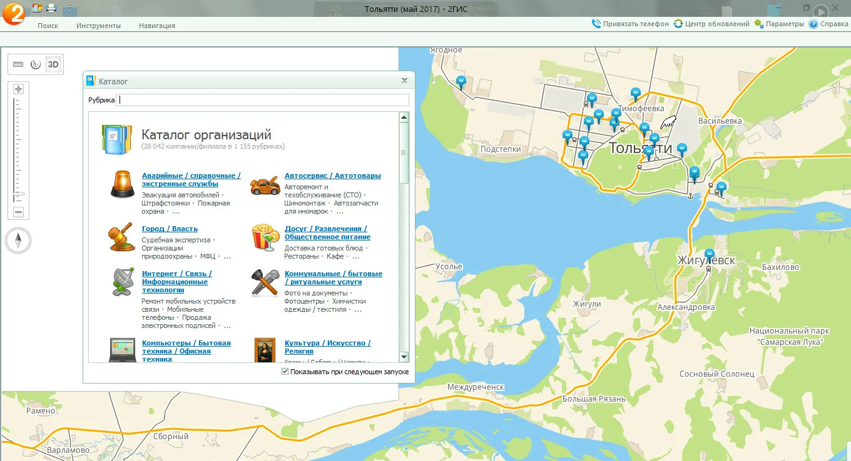Click the Жигули label on map
Viewport: 851px width, 461px height.
point(587,304)
